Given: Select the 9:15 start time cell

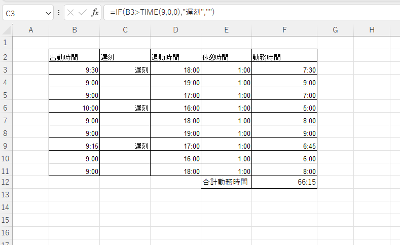Looking at the screenshot, I should tap(74, 144).
